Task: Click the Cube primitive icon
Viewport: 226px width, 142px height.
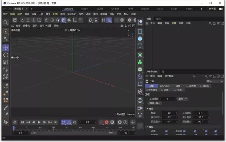Action: pyautogui.click(x=140, y=39)
